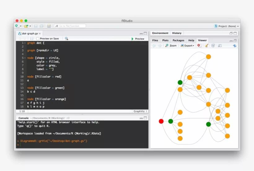
Task: Click the Find/Replace magnifier icon
Action: click(67, 39)
